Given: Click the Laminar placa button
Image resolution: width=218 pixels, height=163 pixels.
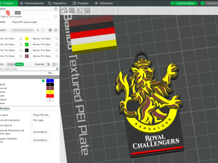Looking at the screenshot, I should point(186,3).
